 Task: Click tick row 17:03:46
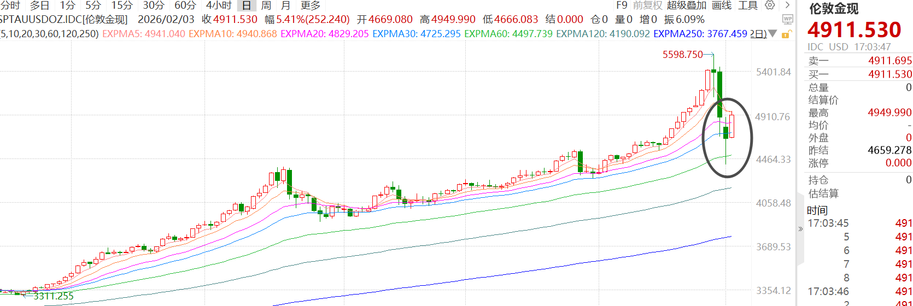click(860, 291)
